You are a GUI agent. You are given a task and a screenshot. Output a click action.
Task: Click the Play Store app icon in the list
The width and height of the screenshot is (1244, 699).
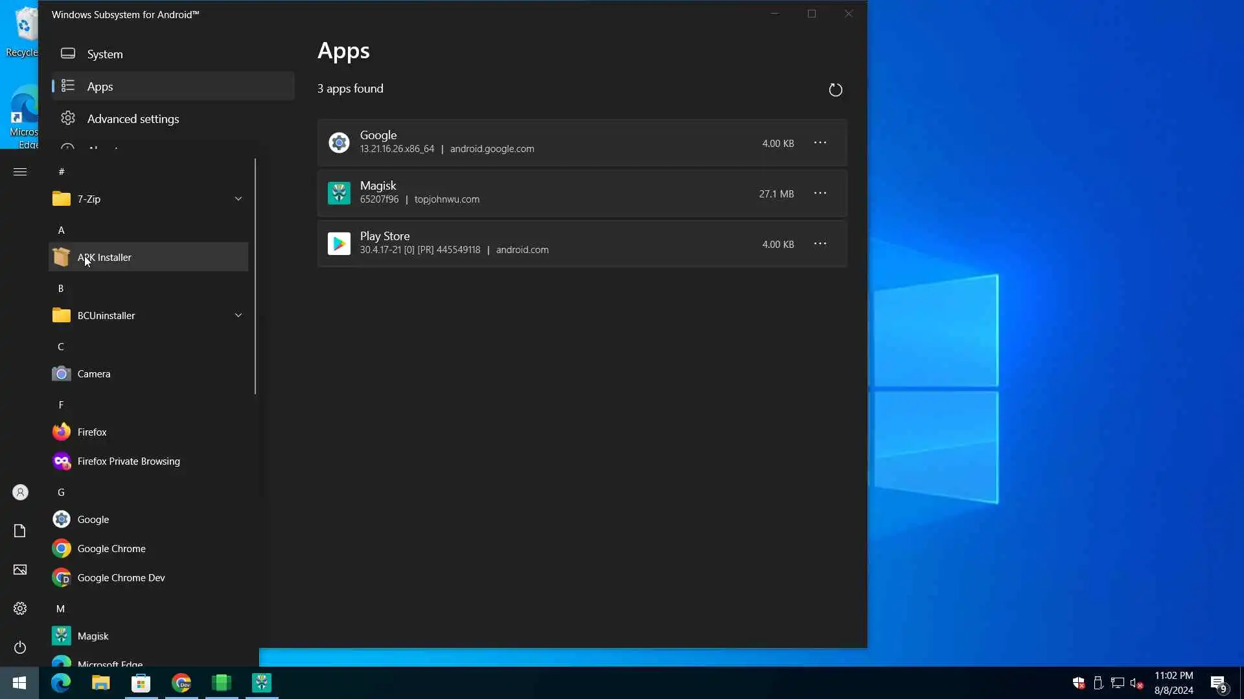339,244
